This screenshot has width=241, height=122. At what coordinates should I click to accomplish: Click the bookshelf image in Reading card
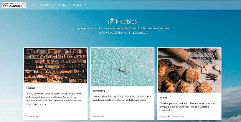[x=55, y=65]
